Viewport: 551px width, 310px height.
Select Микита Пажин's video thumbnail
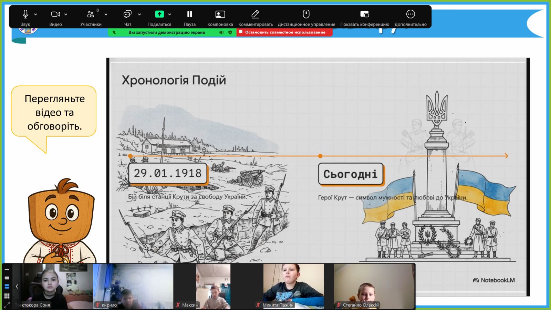[x=293, y=286]
